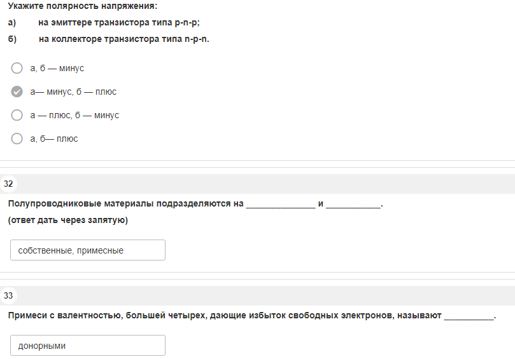Viewport: 515px width, 359px height.
Task: Click text 'Укажите полярность напряжения:'
Action: point(83,6)
